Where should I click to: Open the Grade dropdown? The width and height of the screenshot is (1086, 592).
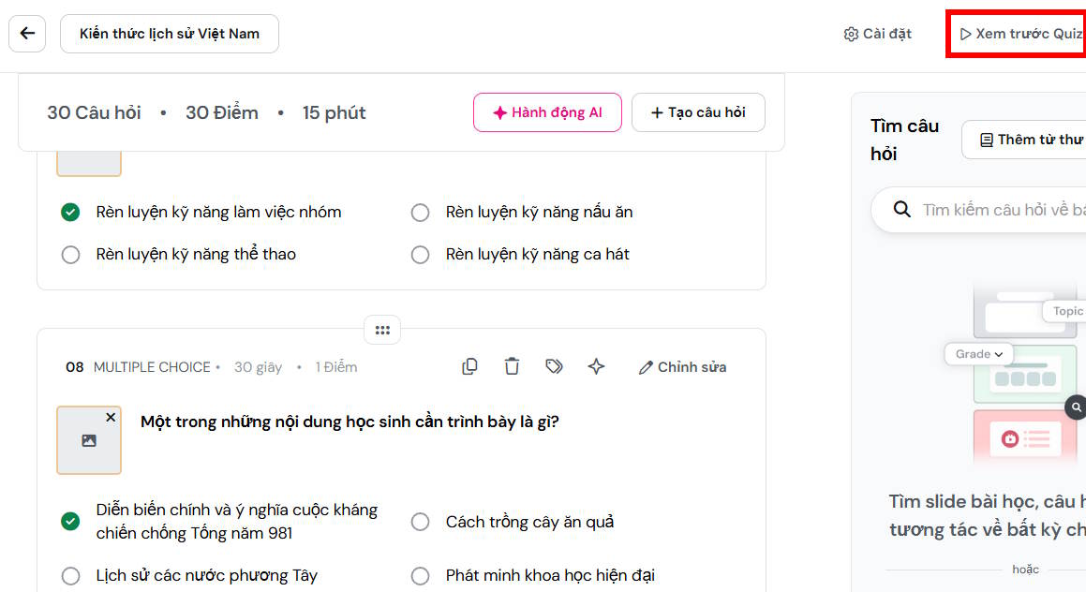[x=978, y=354]
